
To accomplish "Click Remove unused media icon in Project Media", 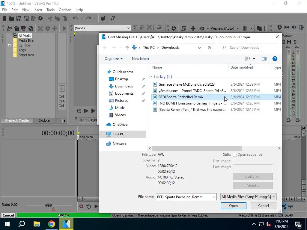I will point(9,28).
